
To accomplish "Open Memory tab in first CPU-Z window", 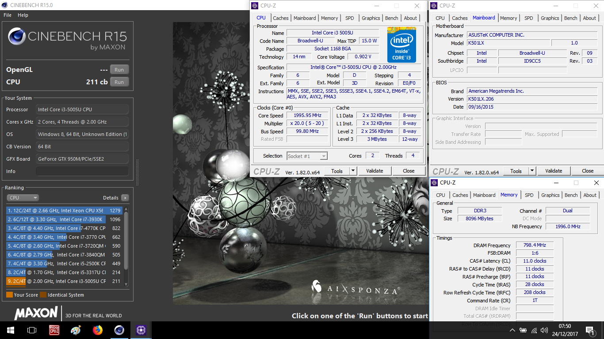I will coord(329,18).
